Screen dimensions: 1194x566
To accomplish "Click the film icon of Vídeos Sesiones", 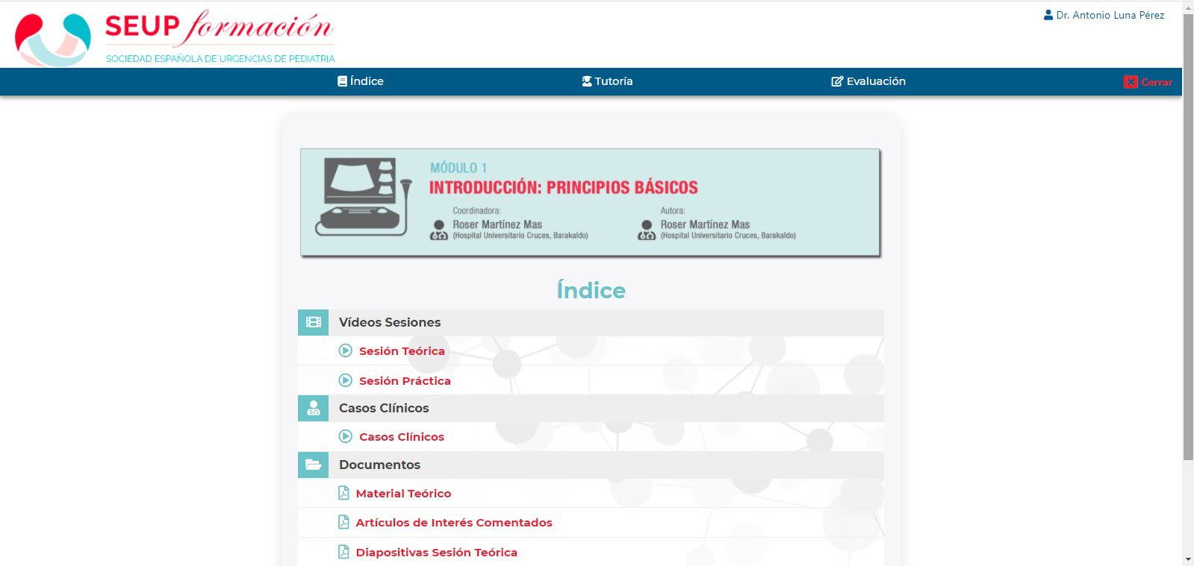I will tap(314, 322).
